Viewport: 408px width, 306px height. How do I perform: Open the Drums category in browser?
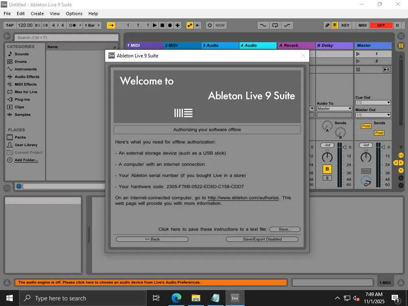pyautogui.click(x=21, y=61)
